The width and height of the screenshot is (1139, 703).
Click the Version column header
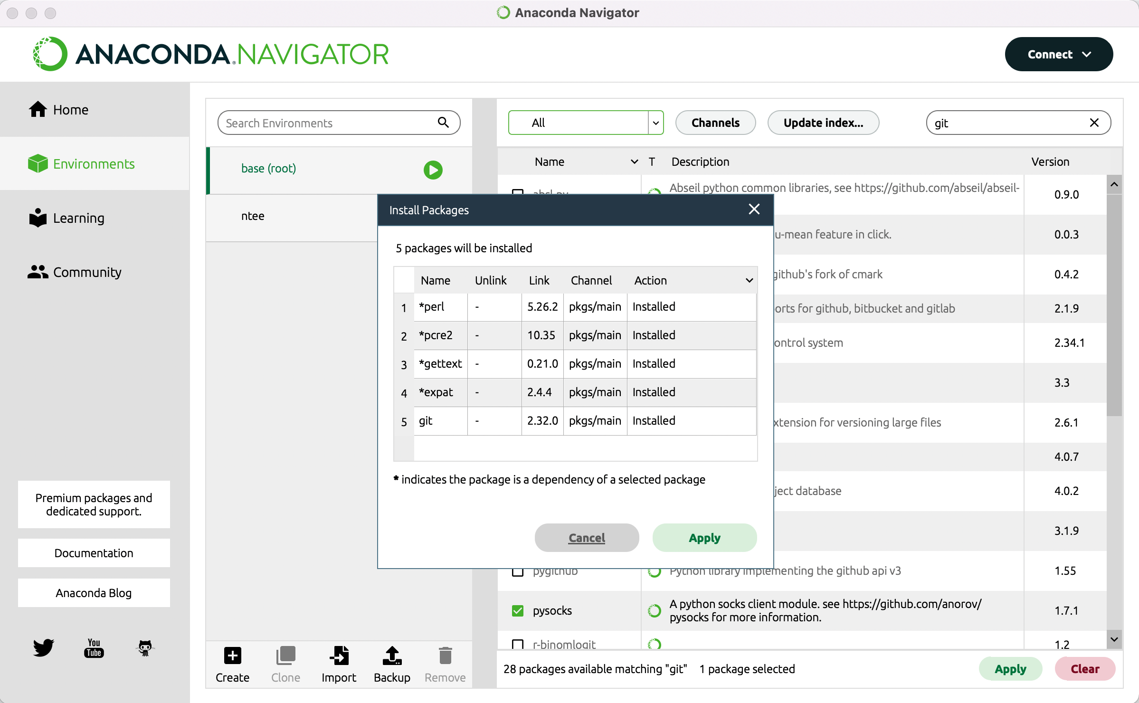(x=1050, y=162)
